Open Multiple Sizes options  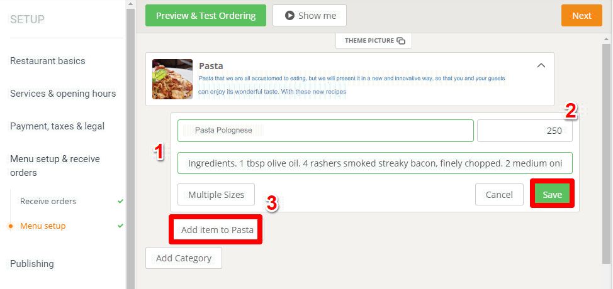(217, 195)
